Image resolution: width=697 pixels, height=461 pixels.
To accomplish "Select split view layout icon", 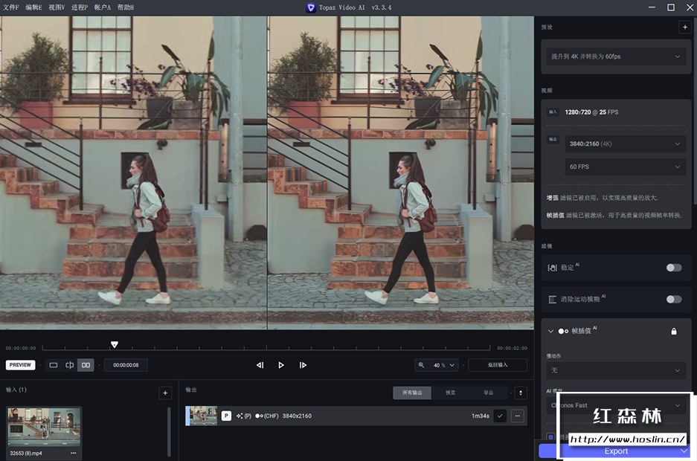I will tap(69, 365).
